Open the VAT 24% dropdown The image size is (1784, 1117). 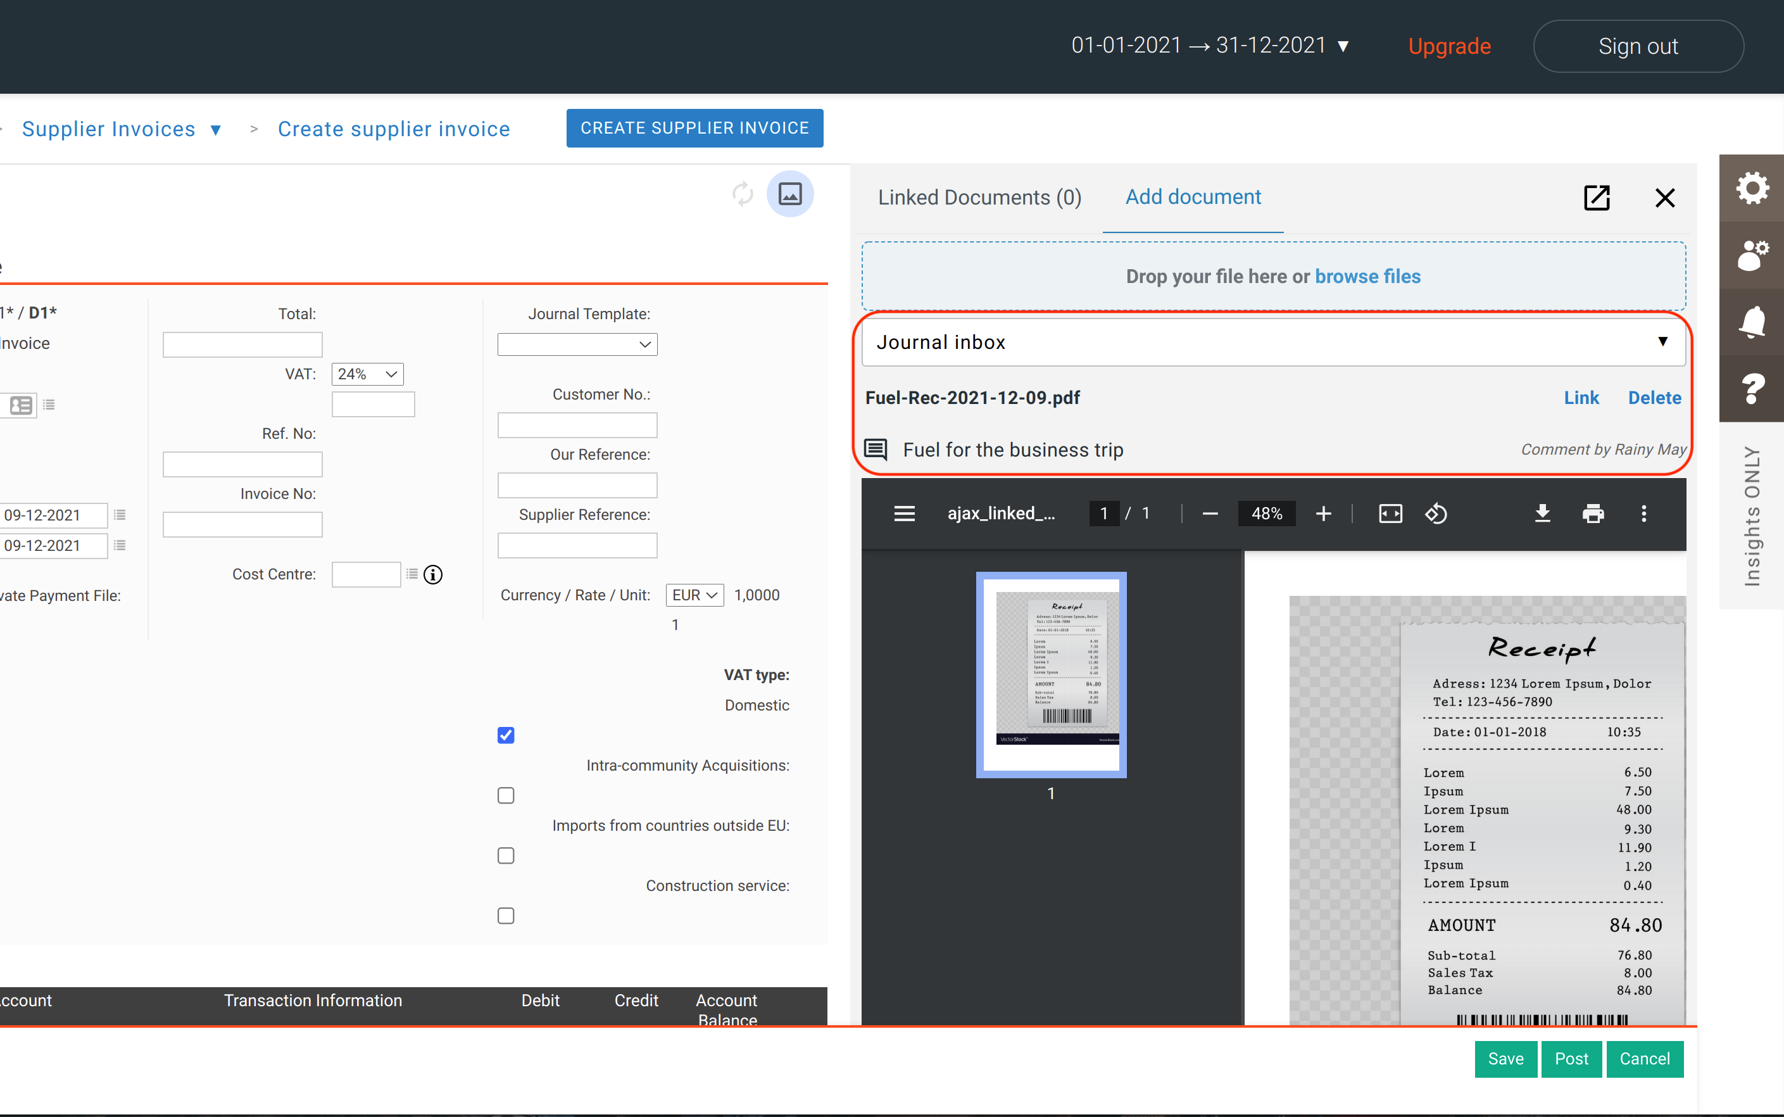click(367, 374)
